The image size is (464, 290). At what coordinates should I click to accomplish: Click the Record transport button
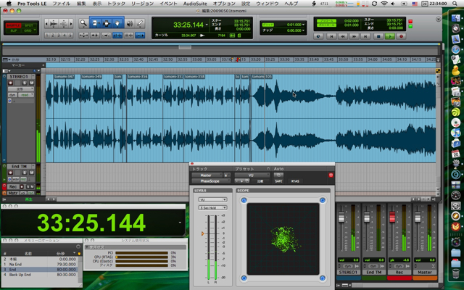pos(399,36)
